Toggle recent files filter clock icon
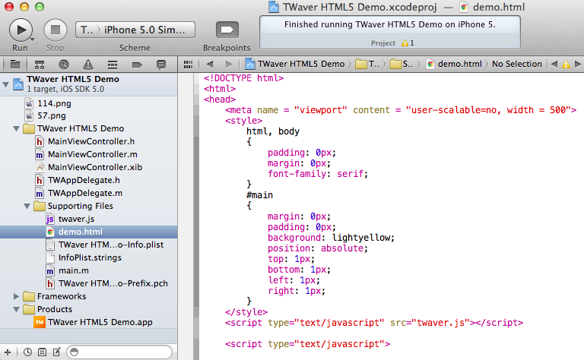The width and height of the screenshot is (584, 360). [27, 352]
